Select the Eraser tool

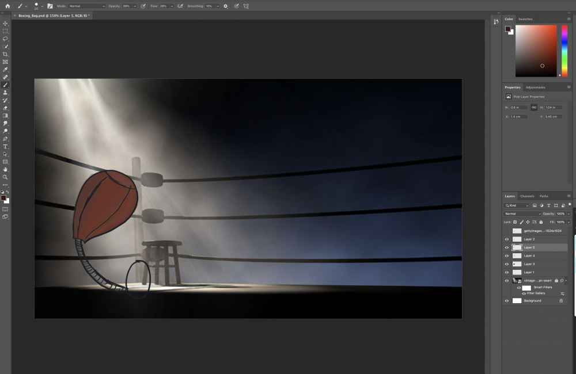click(x=5, y=108)
